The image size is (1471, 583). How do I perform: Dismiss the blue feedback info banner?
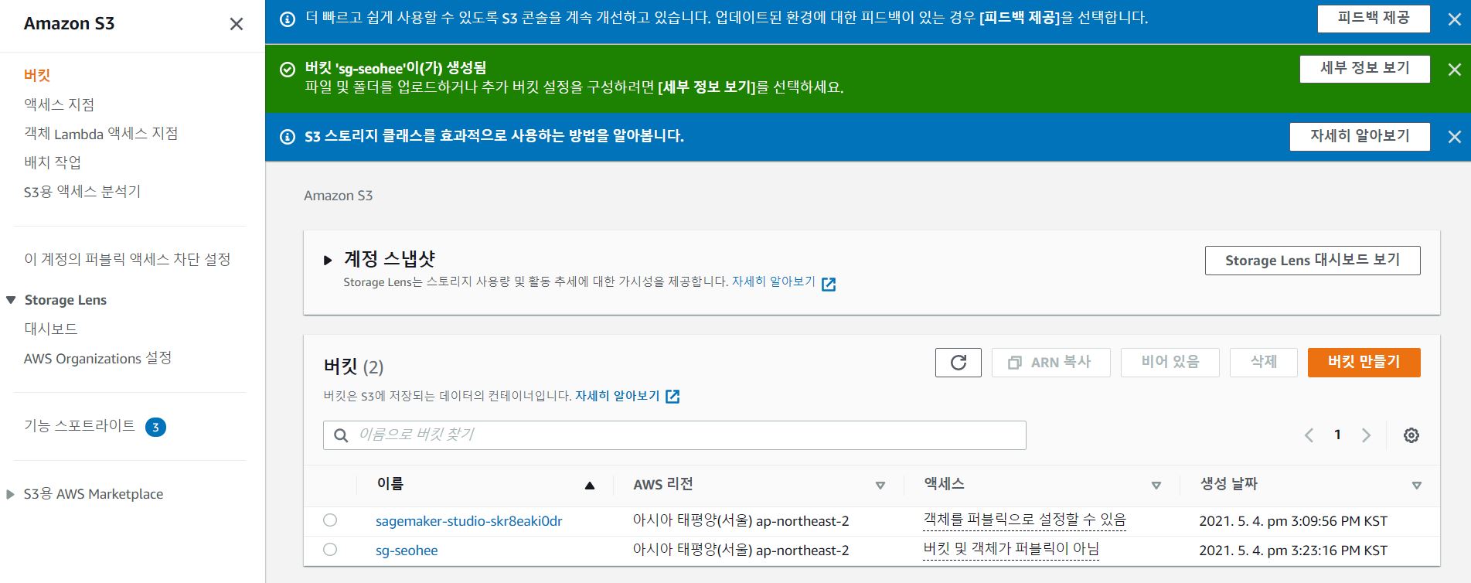[1454, 20]
